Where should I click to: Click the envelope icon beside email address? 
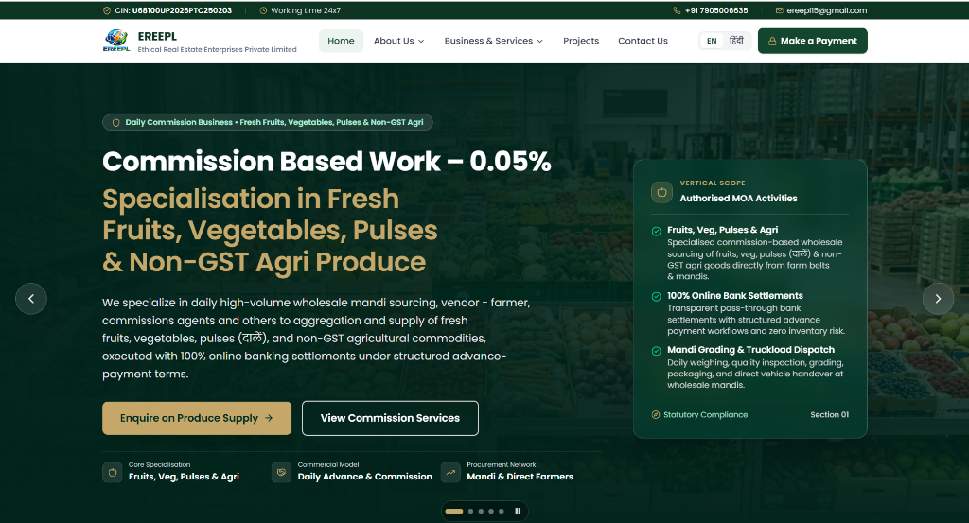780,10
